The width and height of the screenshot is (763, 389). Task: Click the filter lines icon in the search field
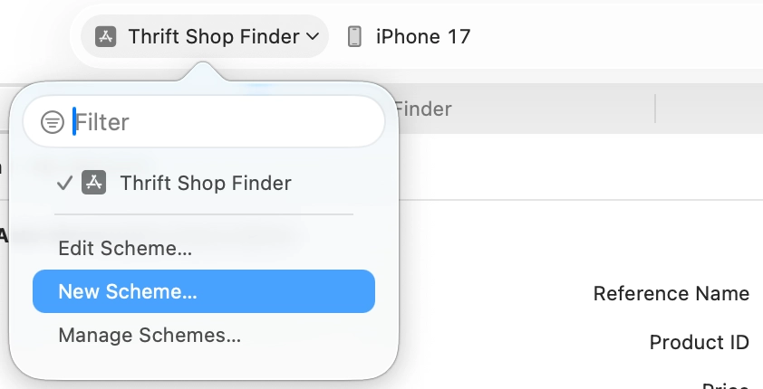coord(53,122)
